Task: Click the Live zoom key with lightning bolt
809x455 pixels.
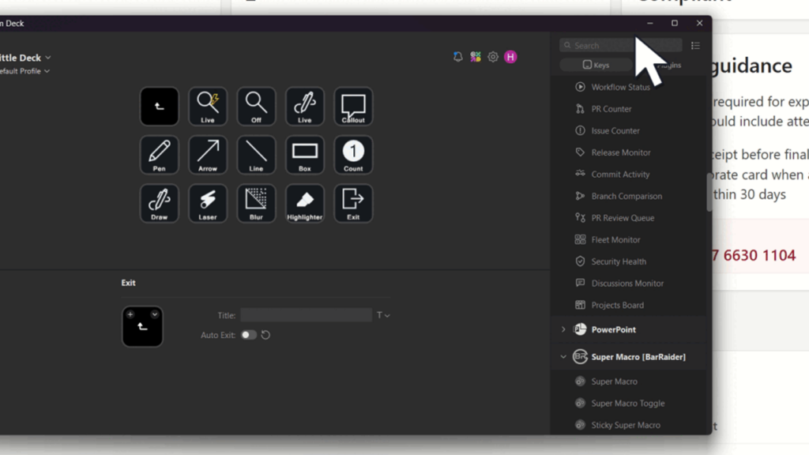Action: click(x=208, y=107)
